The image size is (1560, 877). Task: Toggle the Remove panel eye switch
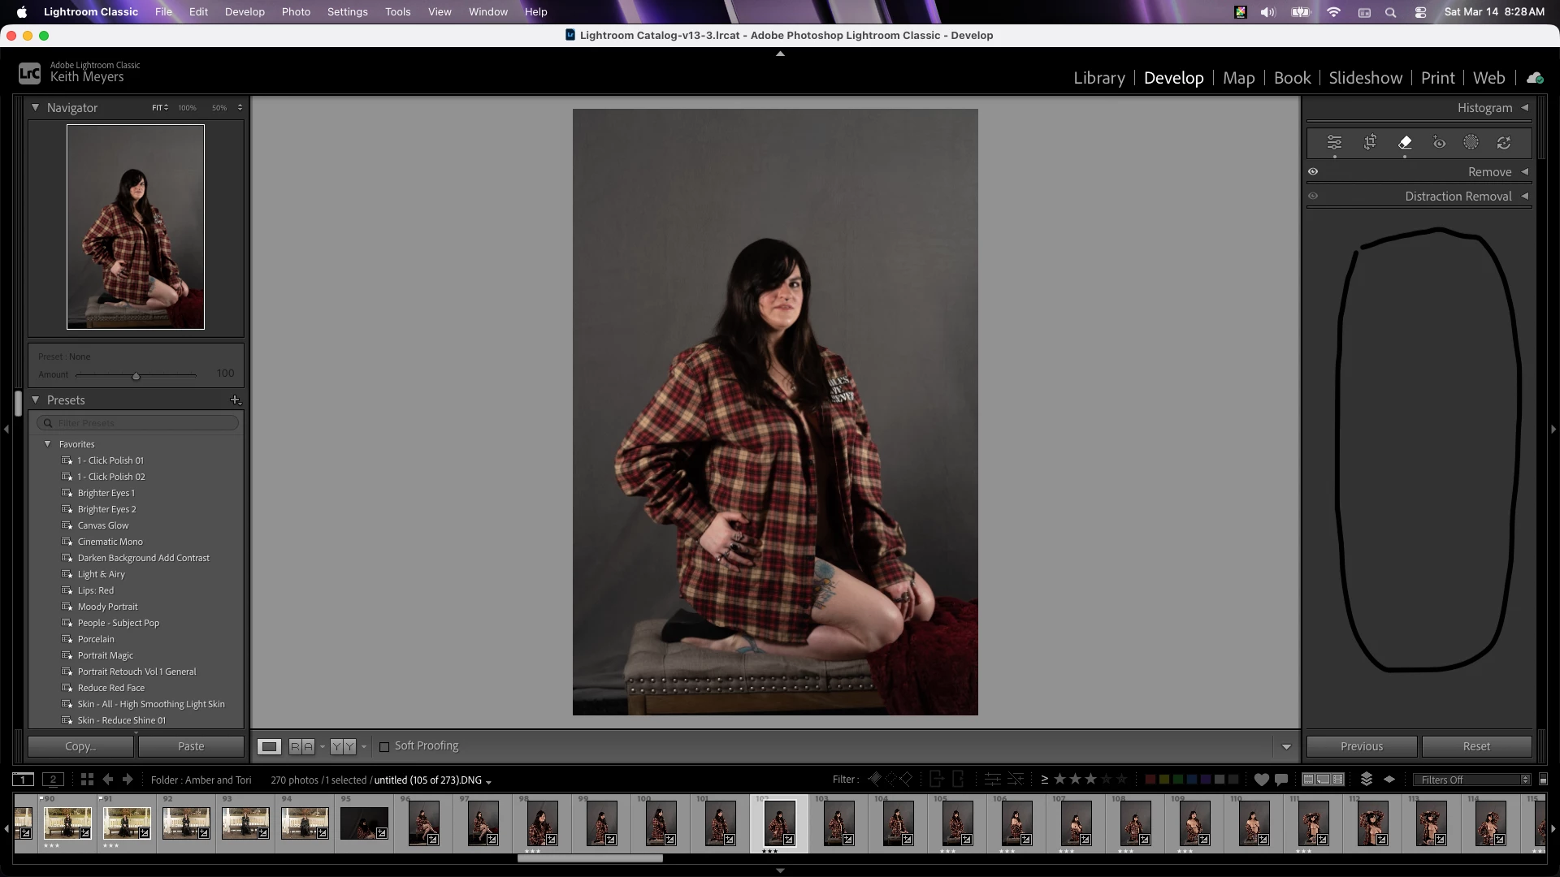pos(1313,171)
